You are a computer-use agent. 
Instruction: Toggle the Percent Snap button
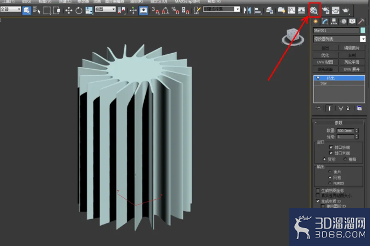click(x=175, y=10)
